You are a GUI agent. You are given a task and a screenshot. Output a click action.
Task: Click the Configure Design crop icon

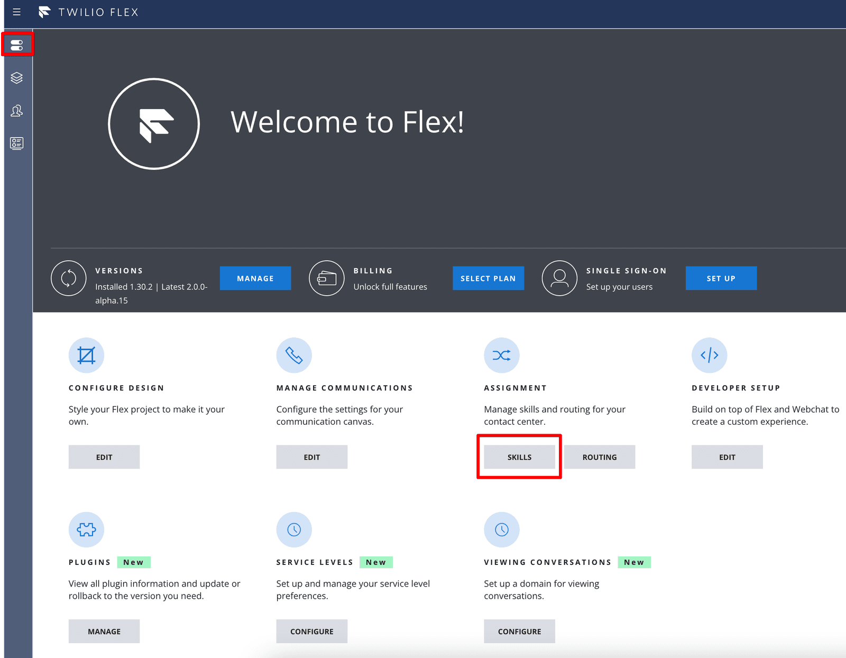pyautogui.click(x=86, y=355)
